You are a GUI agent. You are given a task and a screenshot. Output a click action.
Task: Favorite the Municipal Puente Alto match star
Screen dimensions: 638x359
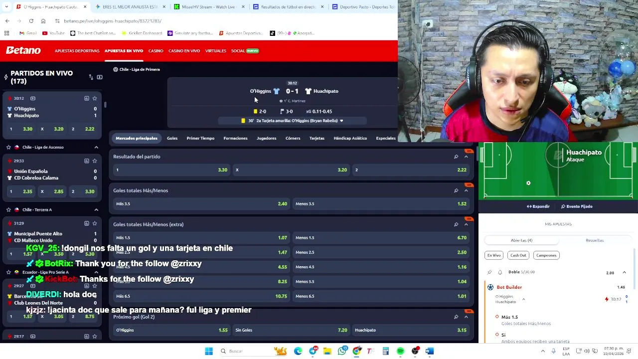(x=95, y=223)
